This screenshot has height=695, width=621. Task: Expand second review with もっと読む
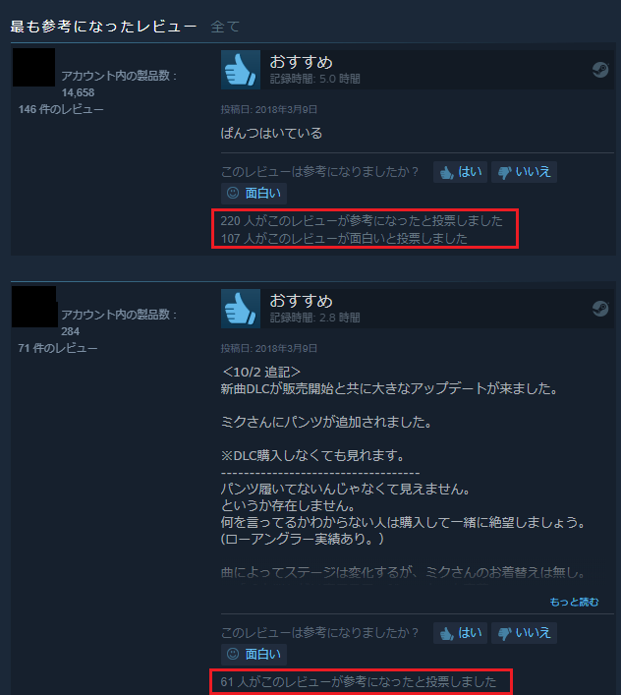[x=574, y=602]
